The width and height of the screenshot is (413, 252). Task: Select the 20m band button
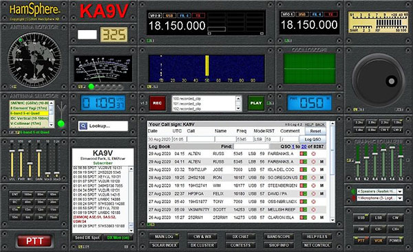point(53,202)
